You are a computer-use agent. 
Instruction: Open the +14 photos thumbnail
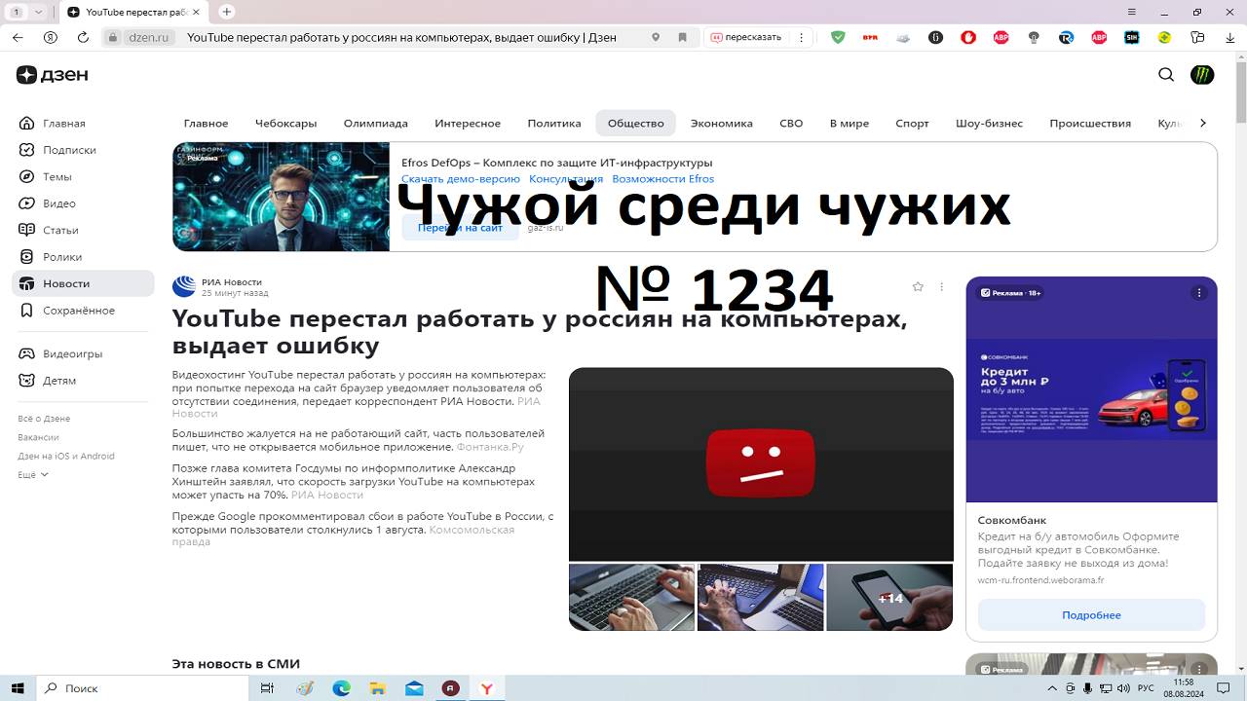click(x=889, y=597)
